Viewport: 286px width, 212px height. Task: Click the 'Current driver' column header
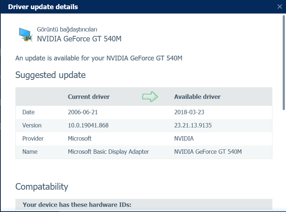click(x=89, y=97)
